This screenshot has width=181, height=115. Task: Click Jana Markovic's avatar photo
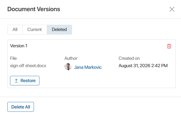pyautogui.click(x=68, y=67)
